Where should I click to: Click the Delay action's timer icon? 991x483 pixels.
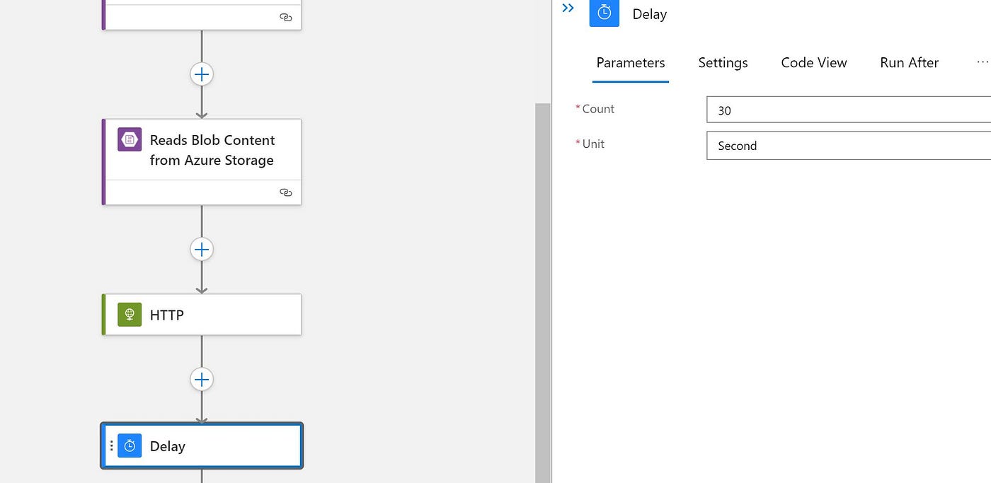(x=130, y=446)
